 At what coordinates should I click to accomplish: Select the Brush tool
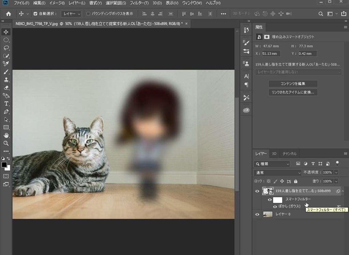tap(6, 72)
